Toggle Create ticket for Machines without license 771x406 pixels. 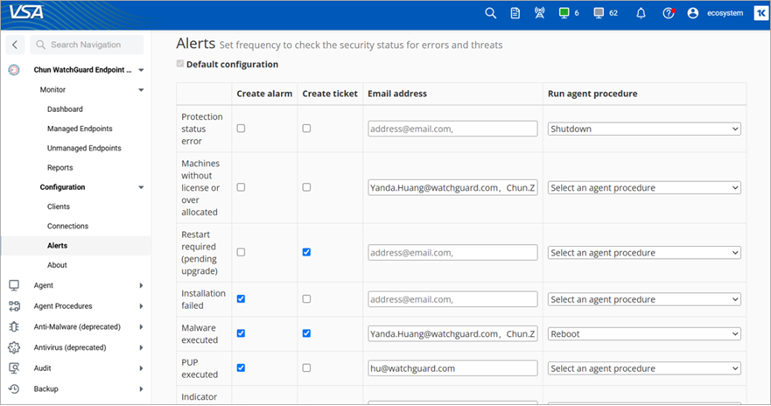(x=306, y=187)
